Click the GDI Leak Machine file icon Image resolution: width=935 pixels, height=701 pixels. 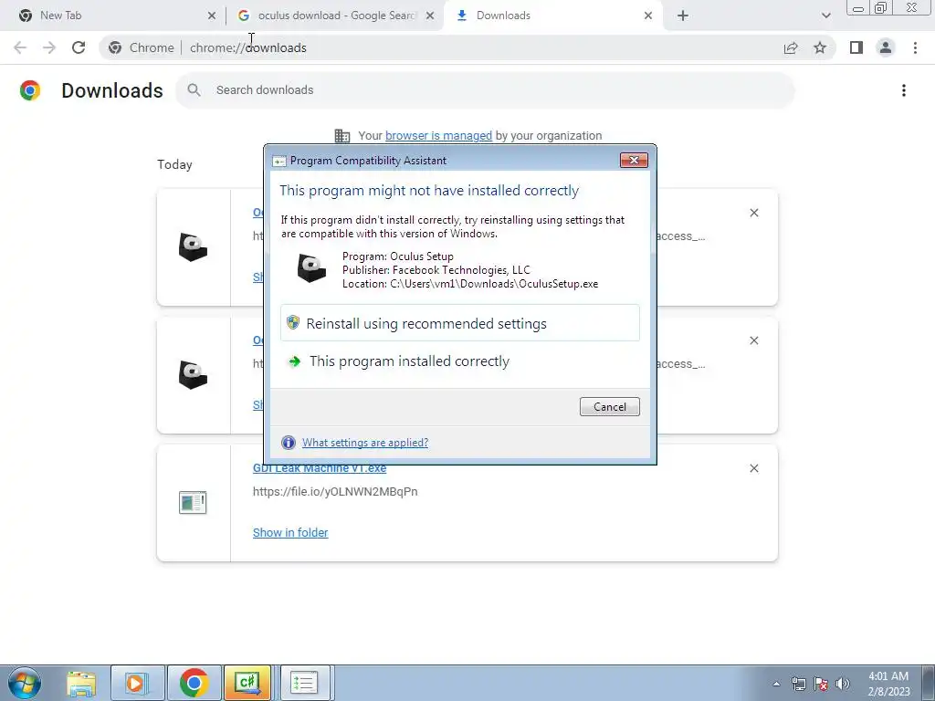pos(193,503)
